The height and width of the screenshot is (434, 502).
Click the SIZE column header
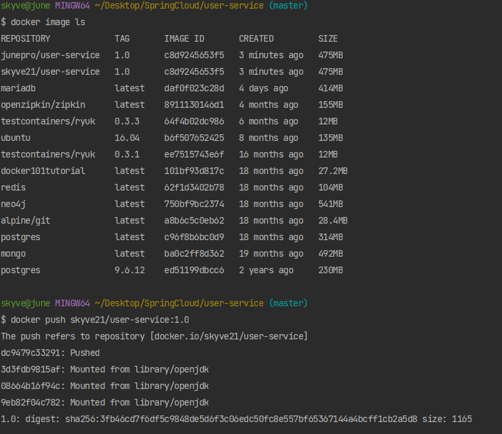(x=328, y=39)
